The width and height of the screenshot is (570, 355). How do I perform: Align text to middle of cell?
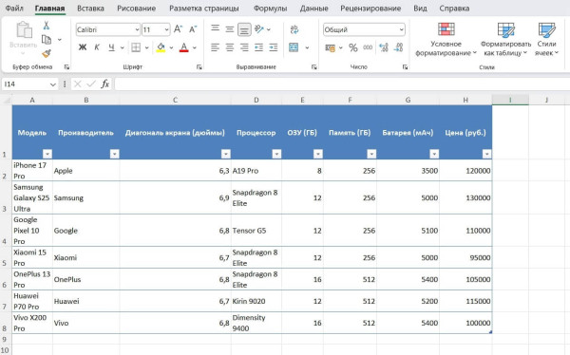(229, 29)
